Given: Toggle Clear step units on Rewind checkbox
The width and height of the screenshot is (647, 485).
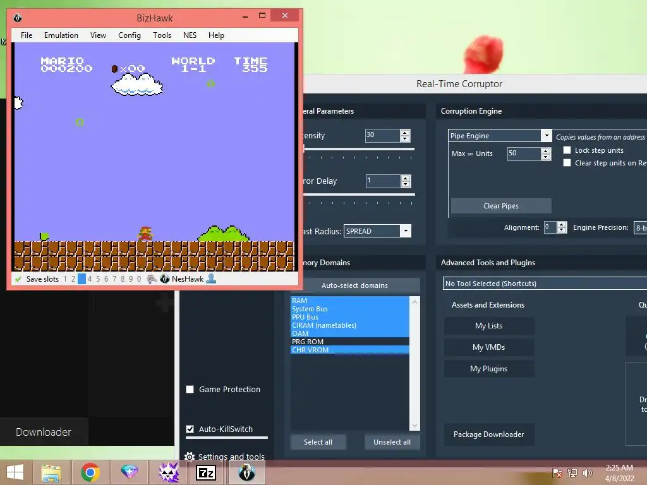Looking at the screenshot, I should pyautogui.click(x=567, y=163).
